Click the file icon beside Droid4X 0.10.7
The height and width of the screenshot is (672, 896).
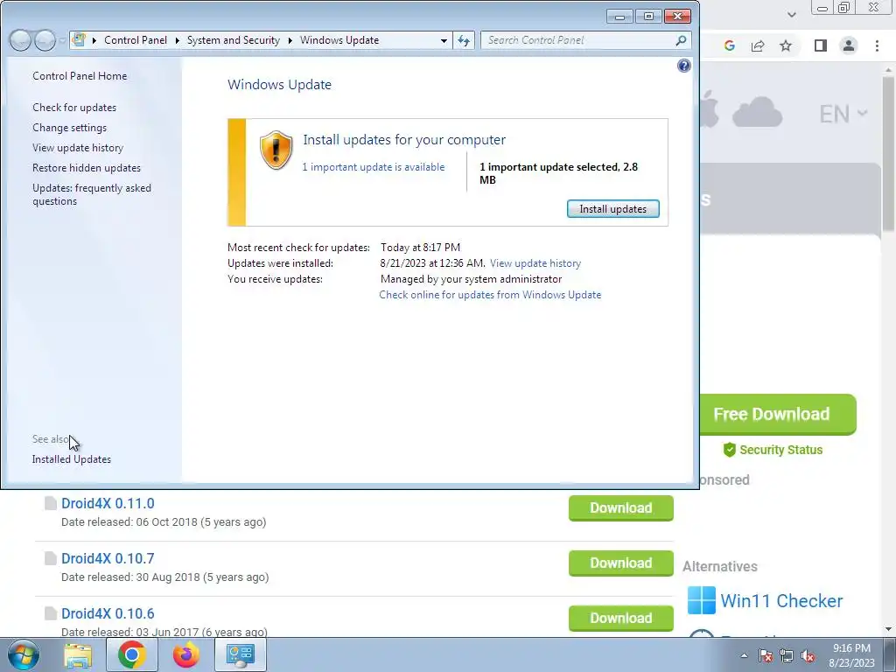[51, 558]
